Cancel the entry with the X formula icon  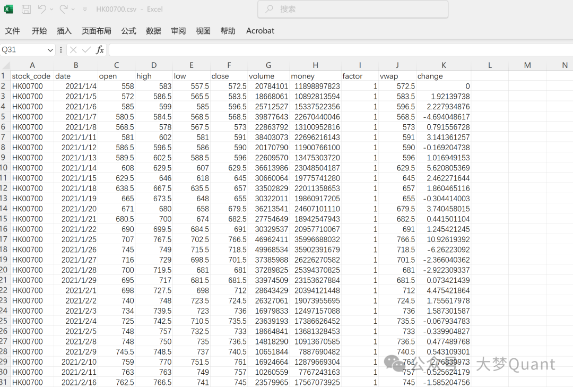pos(73,50)
